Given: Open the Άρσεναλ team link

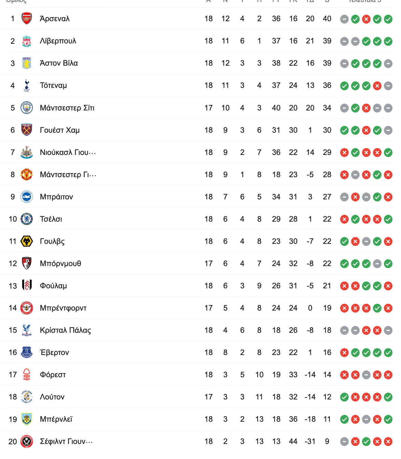Looking at the screenshot, I should coord(55,18).
